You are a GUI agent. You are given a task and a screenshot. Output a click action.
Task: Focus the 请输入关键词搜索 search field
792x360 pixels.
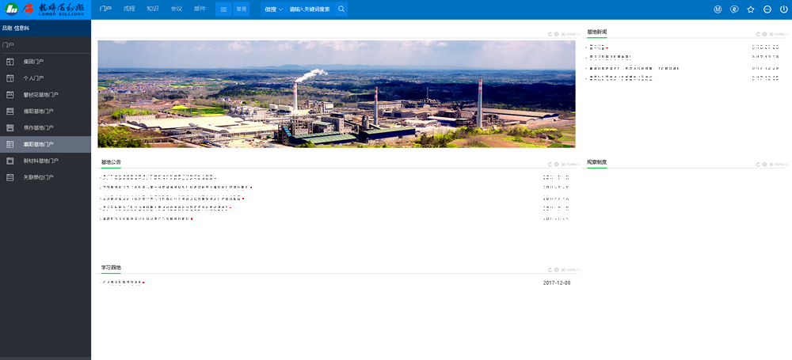pyautogui.click(x=310, y=9)
